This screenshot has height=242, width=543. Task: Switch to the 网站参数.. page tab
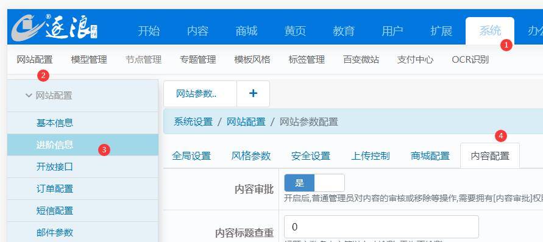point(200,94)
